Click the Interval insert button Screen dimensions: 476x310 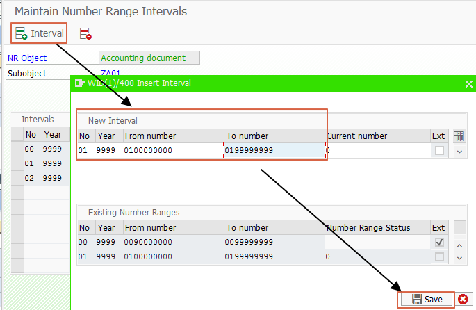(39, 33)
